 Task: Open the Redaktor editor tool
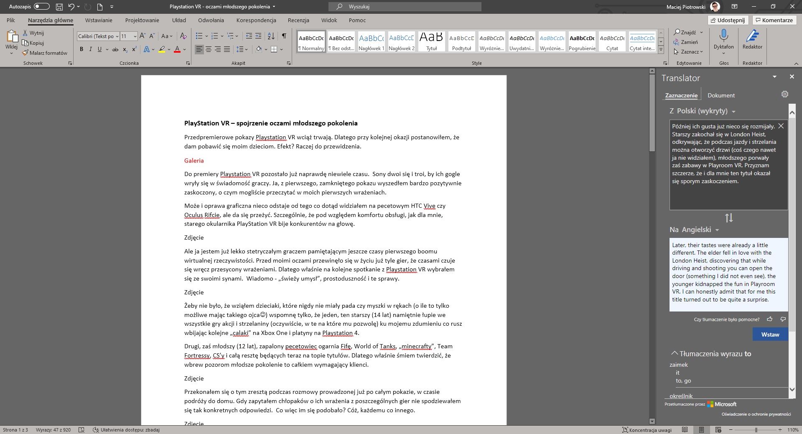(x=752, y=40)
